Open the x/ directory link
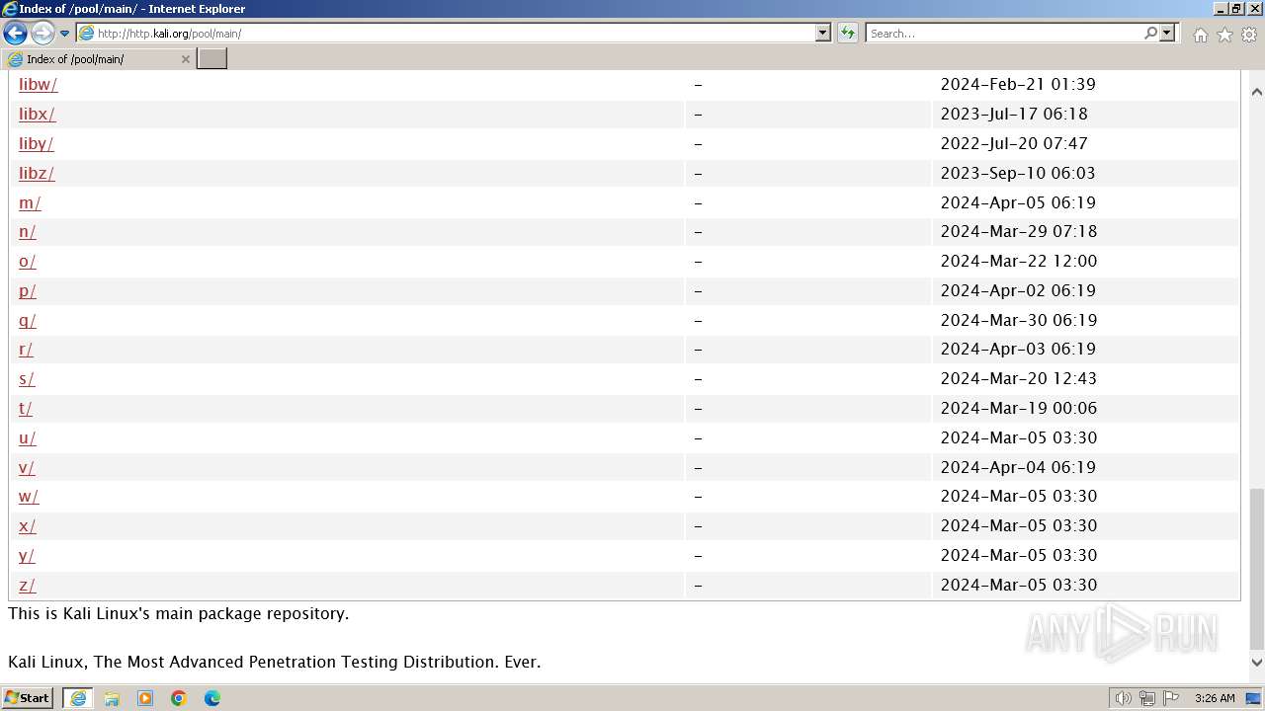The width and height of the screenshot is (1265, 711). [x=28, y=525]
